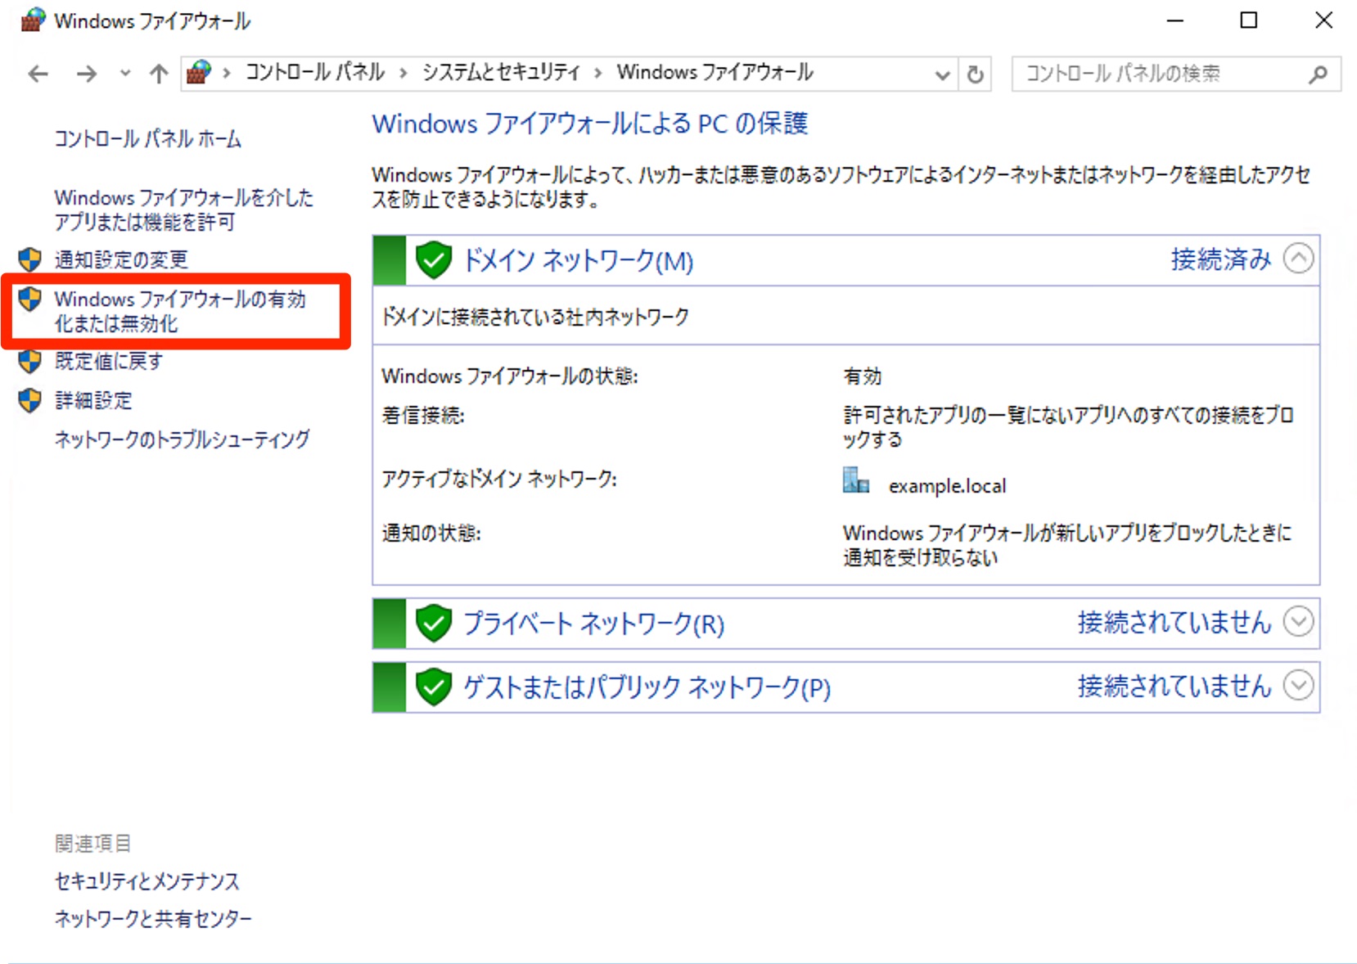The height and width of the screenshot is (964, 1357).
Task: Click the back navigation arrow
Action: (38, 74)
